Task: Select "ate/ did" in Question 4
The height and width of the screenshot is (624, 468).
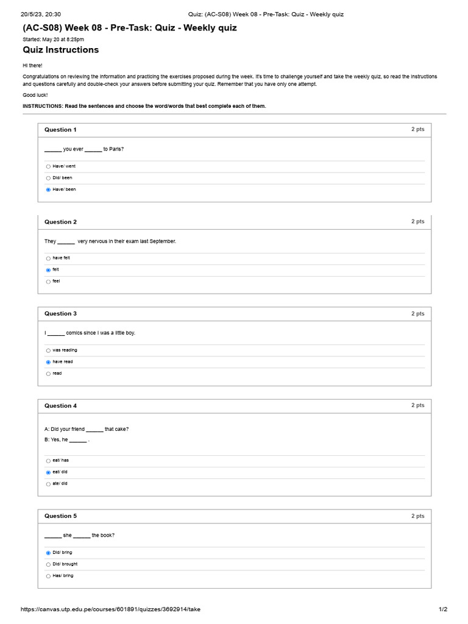Action: coord(48,484)
